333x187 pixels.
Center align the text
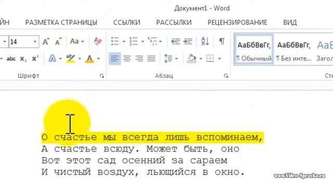click(127, 59)
